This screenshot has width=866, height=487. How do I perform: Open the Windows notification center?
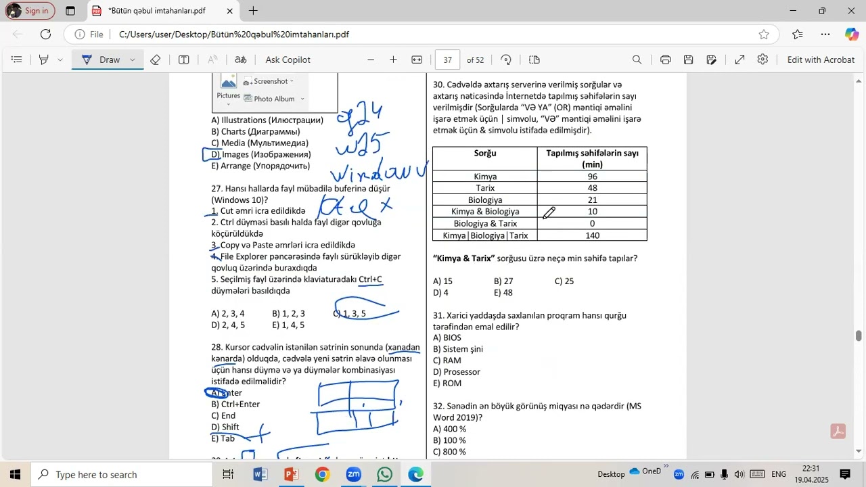coord(845,475)
